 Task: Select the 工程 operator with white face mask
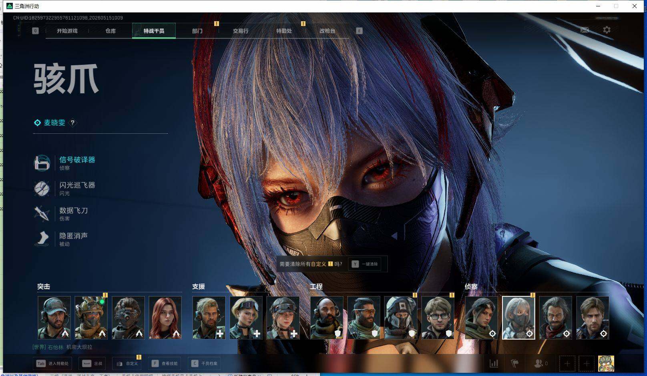click(x=401, y=318)
